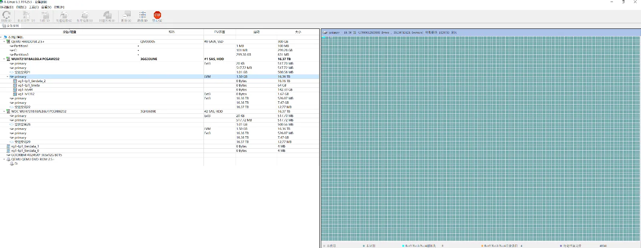Click the Open Image (打开镜像) icon
Screen dimensions: 641x248
[85, 16]
